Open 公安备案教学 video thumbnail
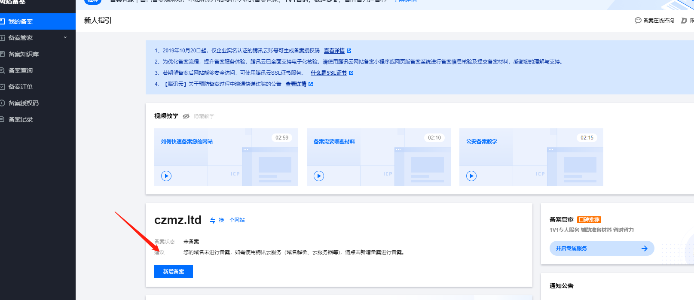 [531, 157]
